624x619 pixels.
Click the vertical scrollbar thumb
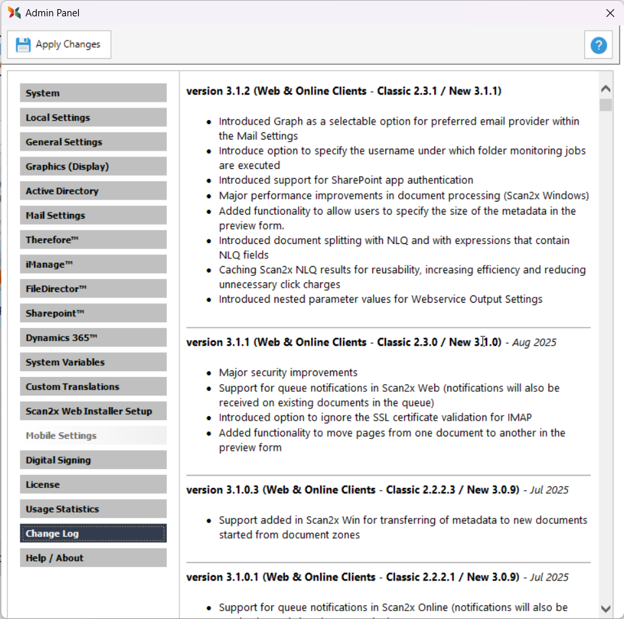pyautogui.click(x=606, y=105)
